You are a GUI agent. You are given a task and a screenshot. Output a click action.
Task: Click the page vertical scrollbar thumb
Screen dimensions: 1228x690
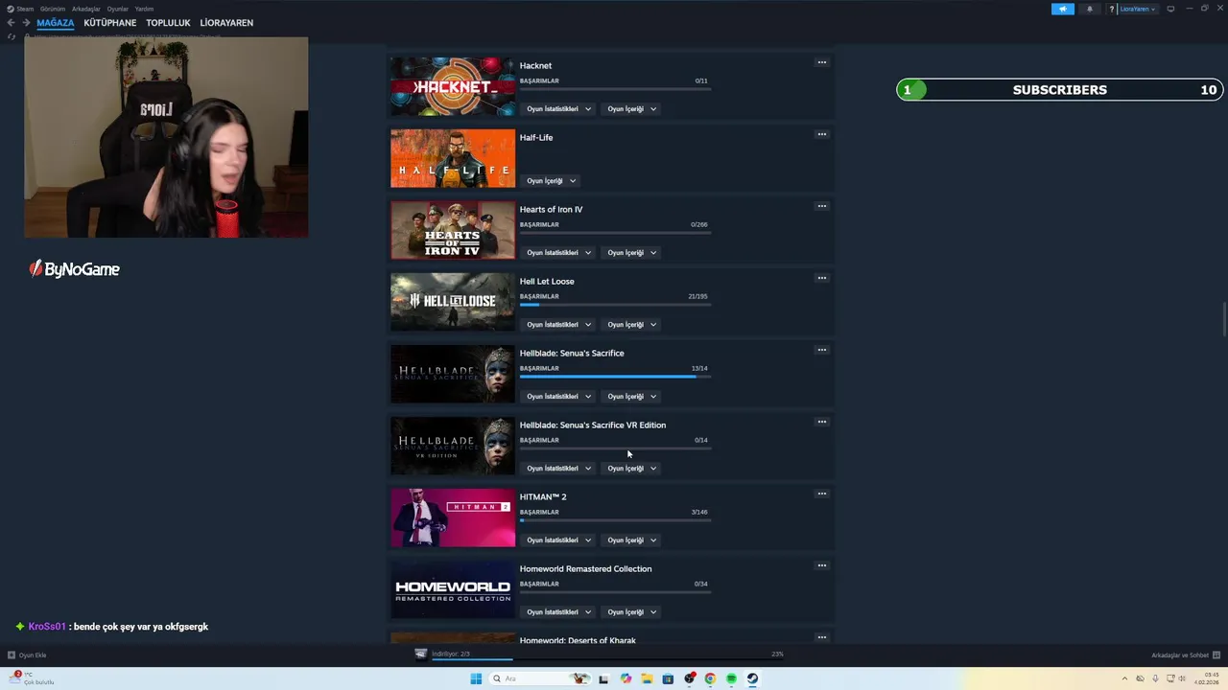[x=1223, y=319]
